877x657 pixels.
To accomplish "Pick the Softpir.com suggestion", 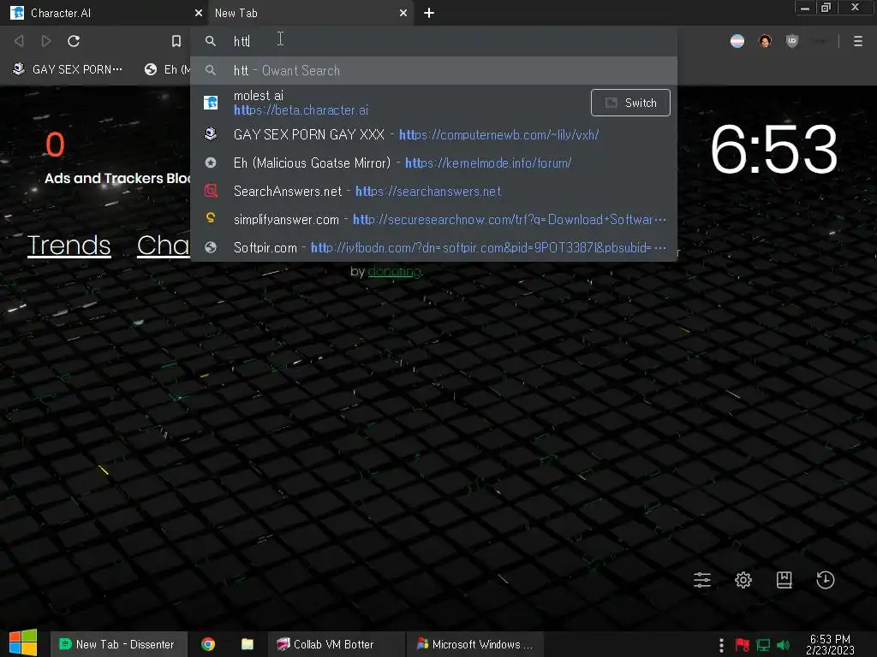I will pos(433,247).
